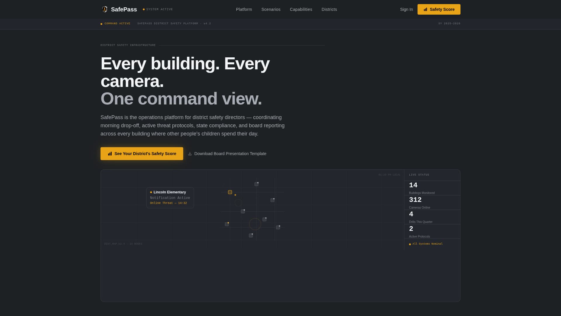
Task: Open the Lincoln Elementary notification card
Action: pyautogui.click(x=170, y=197)
